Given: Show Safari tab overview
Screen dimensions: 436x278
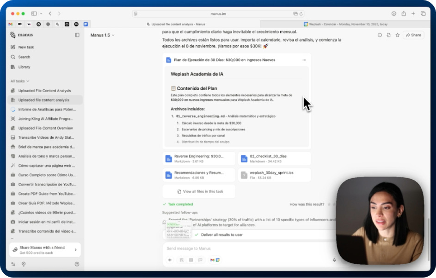Looking at the screenshot, I should coord(423,13).
